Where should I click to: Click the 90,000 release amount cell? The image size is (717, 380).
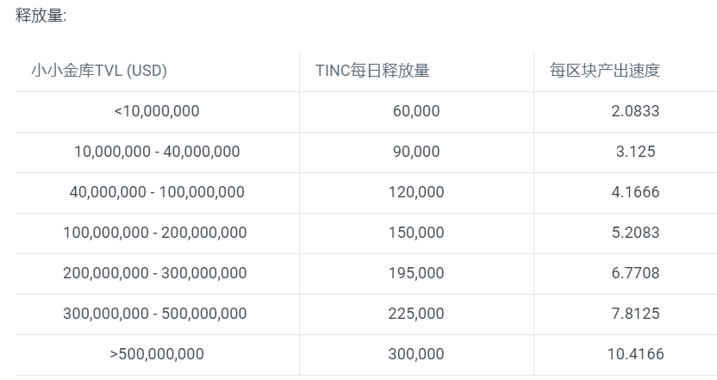(416, 152)
